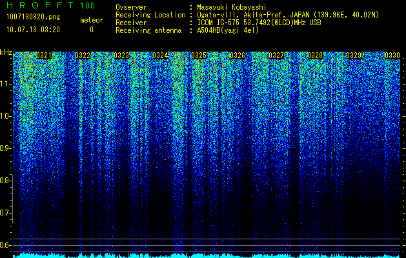
Task: Click the meteor count value 0
Action: pos(92,30)
